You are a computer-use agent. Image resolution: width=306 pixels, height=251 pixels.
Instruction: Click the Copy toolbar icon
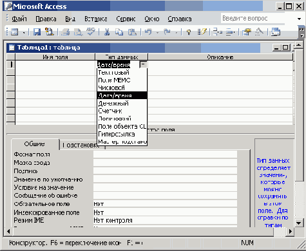coord(119,32)
